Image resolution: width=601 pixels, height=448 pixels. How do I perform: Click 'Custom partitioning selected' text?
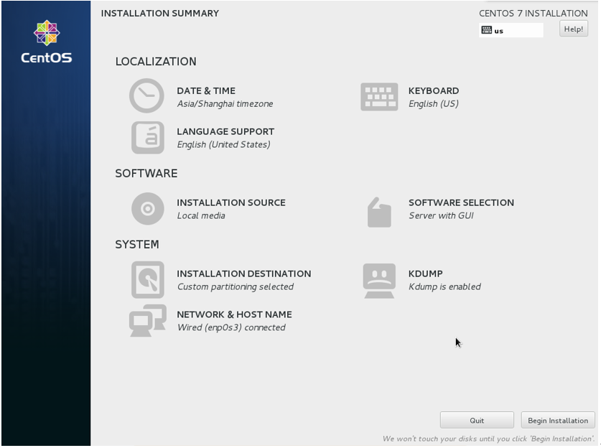coord(236,287)
